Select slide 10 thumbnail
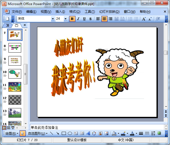The height and width of the screenshot is (145, 170). (x=15, y=74)
